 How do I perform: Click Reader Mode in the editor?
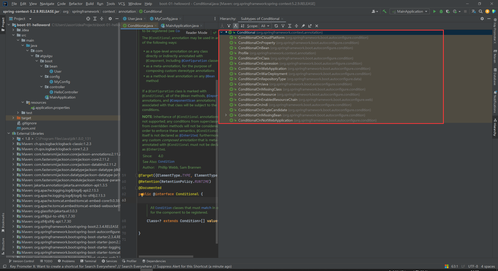pos(196,33)
